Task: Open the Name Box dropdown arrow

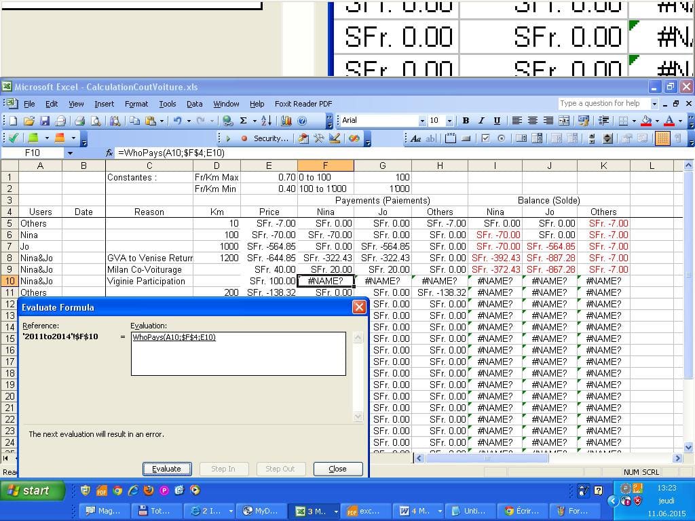Action: pyautogui.click(x=69, y=153)
